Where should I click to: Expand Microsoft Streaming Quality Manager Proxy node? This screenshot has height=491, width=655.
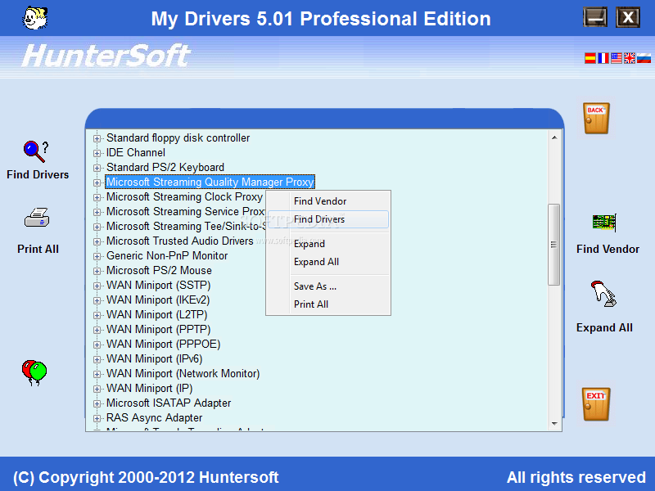point(97,182)
